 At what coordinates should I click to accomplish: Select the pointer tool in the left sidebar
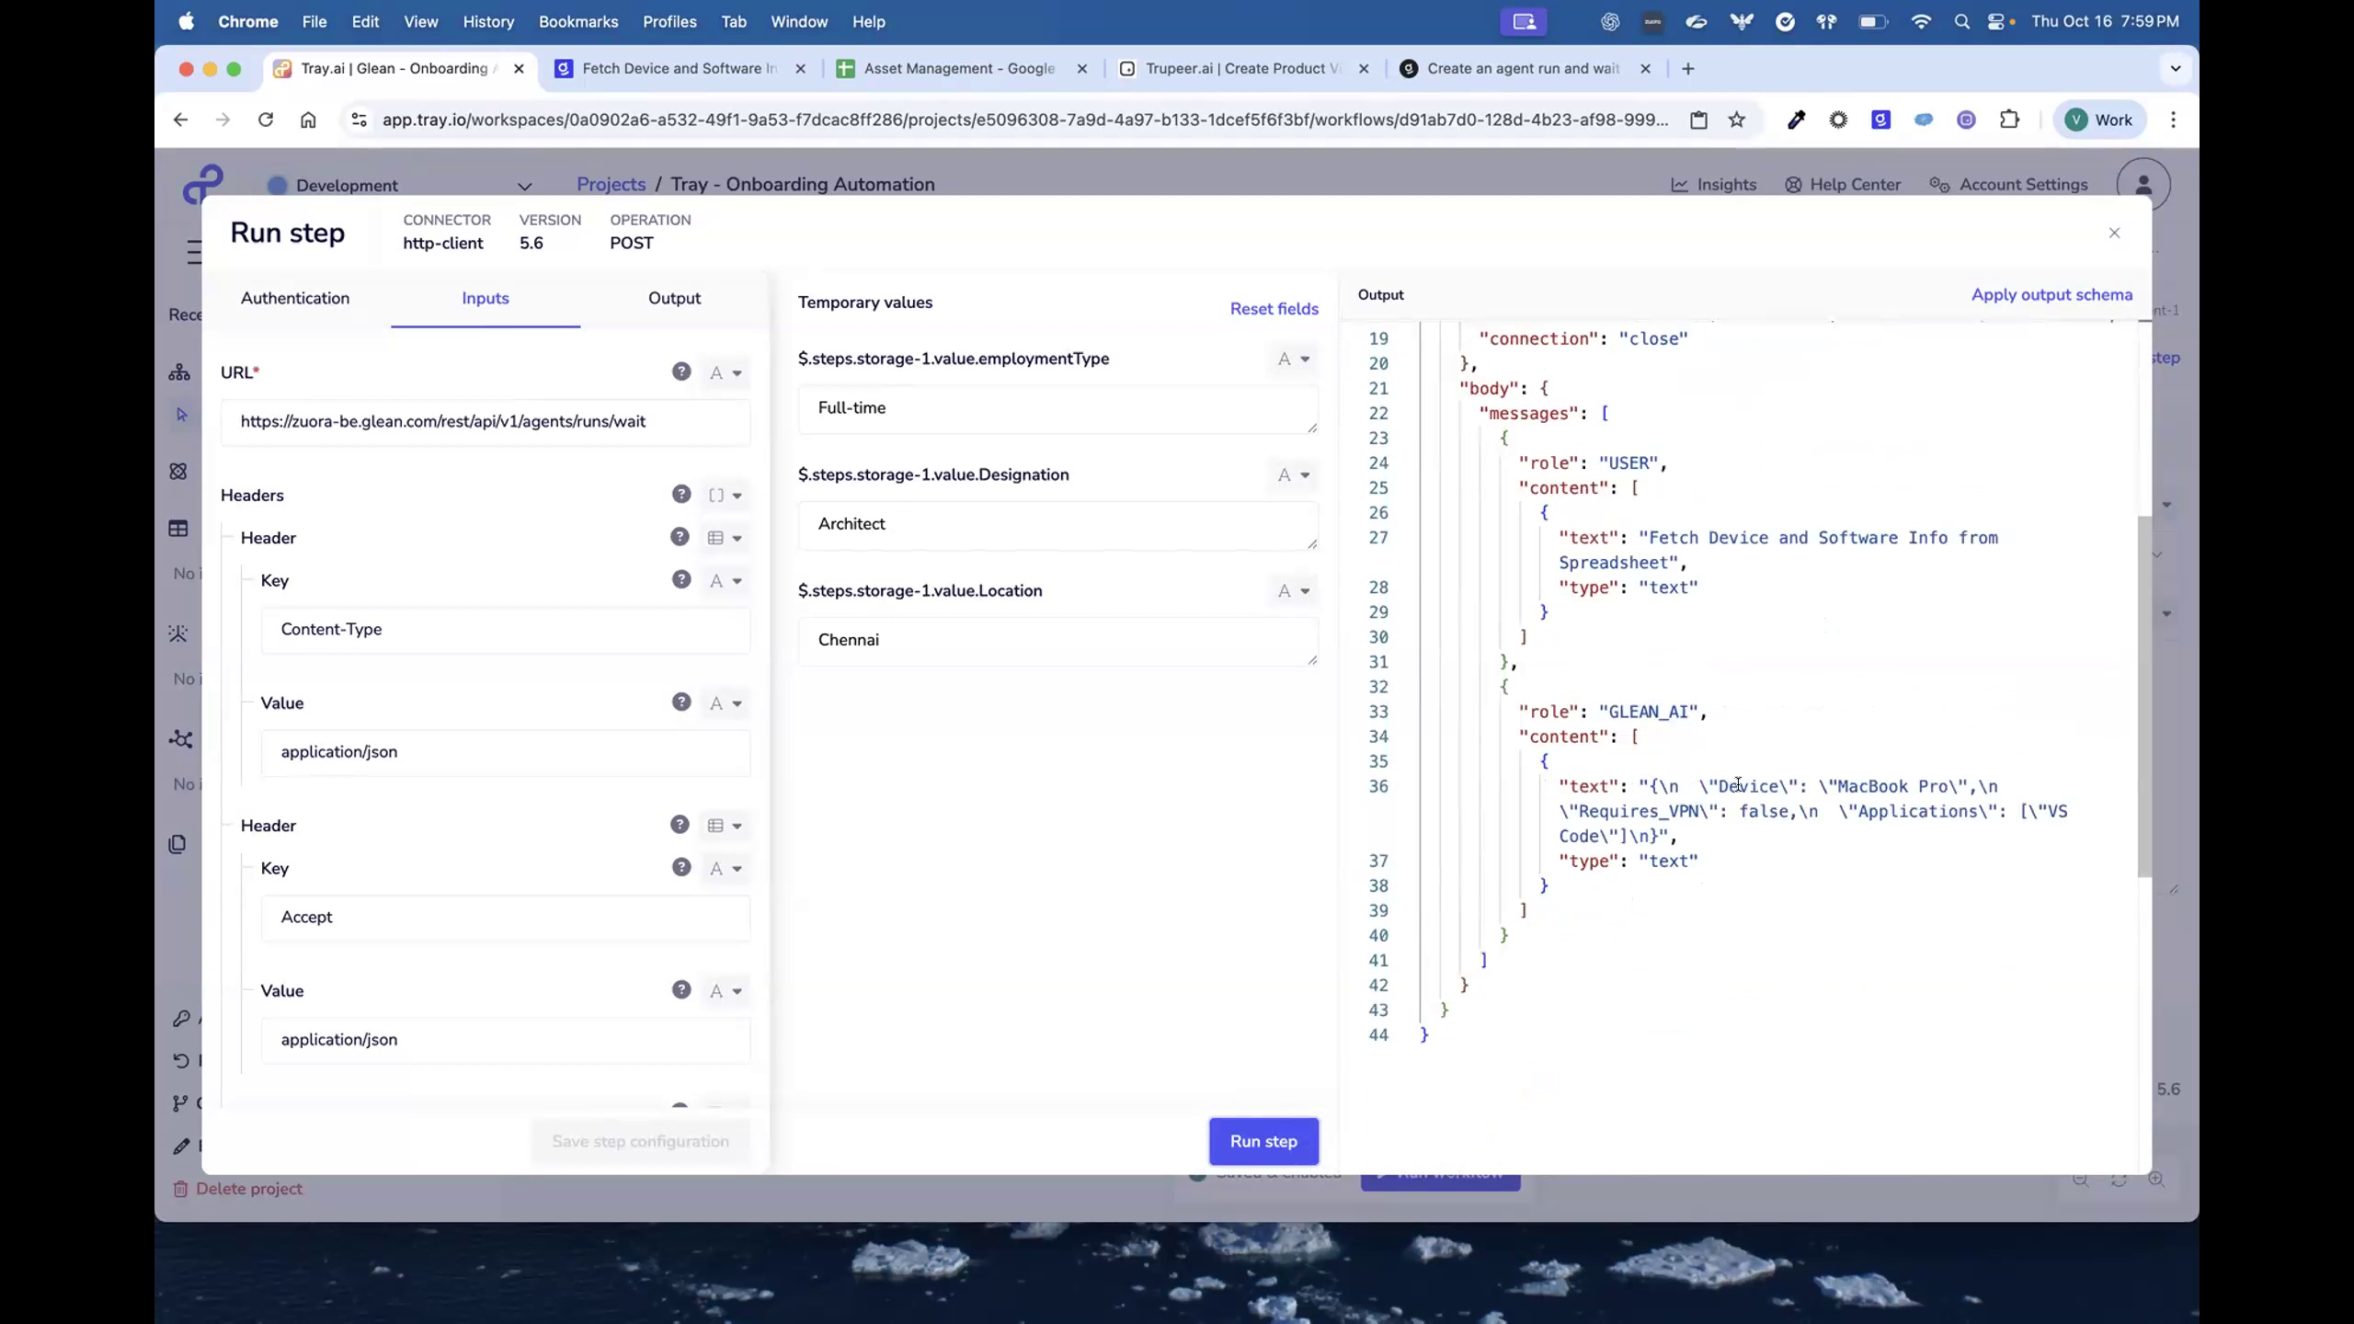[180, 415]
